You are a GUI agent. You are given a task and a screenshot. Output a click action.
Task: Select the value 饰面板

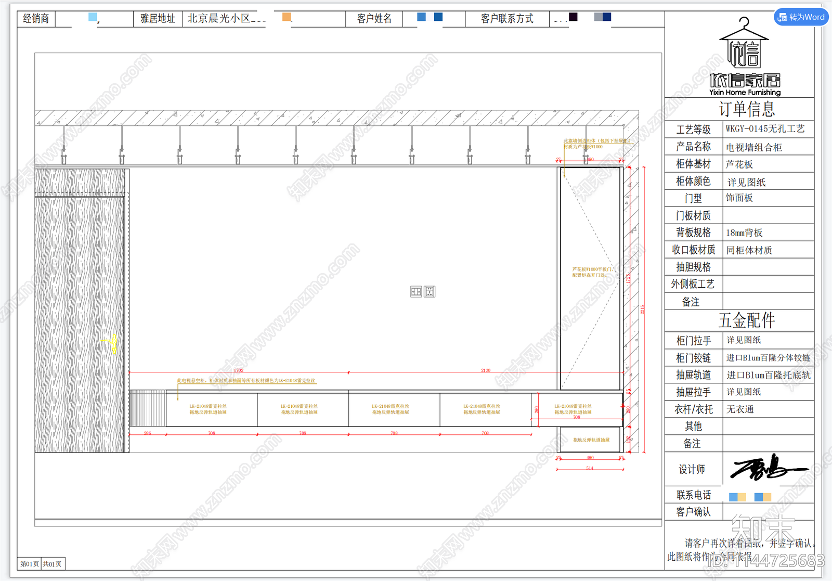[x=739, y=198]
